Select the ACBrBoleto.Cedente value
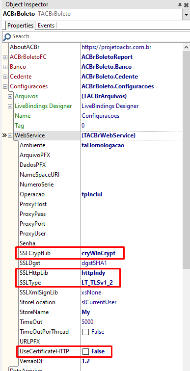190x371 pixels. pos(110,77)
